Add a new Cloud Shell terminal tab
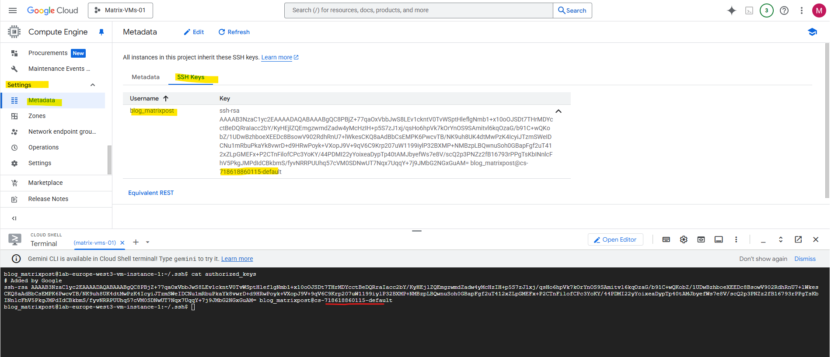 pyautogui.click(x=136, y=242)
